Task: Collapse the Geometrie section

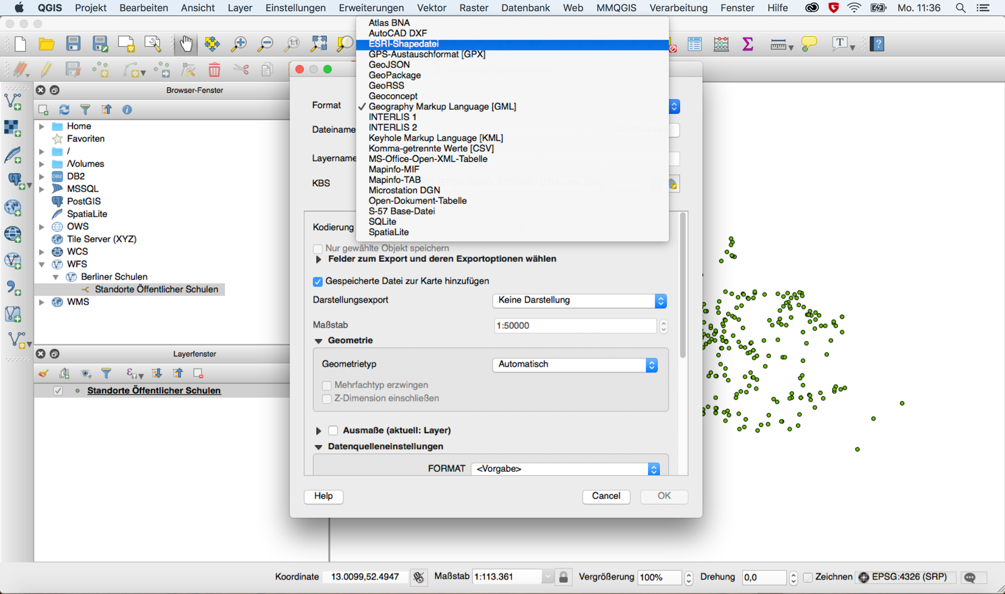Action: point(318,341)
